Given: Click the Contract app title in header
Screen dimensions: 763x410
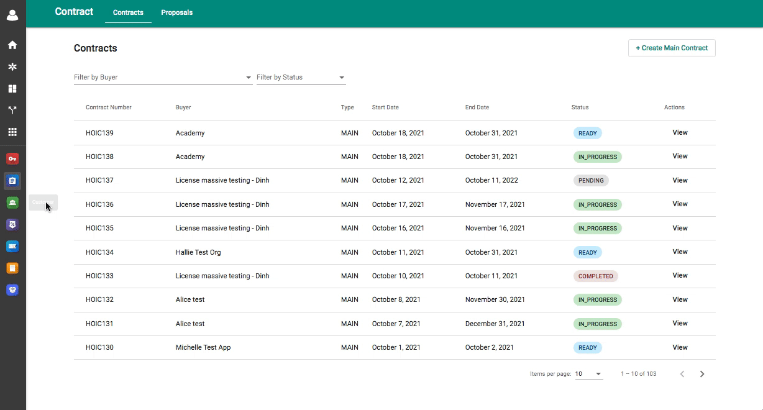Looking at the screenshot, I should (74, 11).
